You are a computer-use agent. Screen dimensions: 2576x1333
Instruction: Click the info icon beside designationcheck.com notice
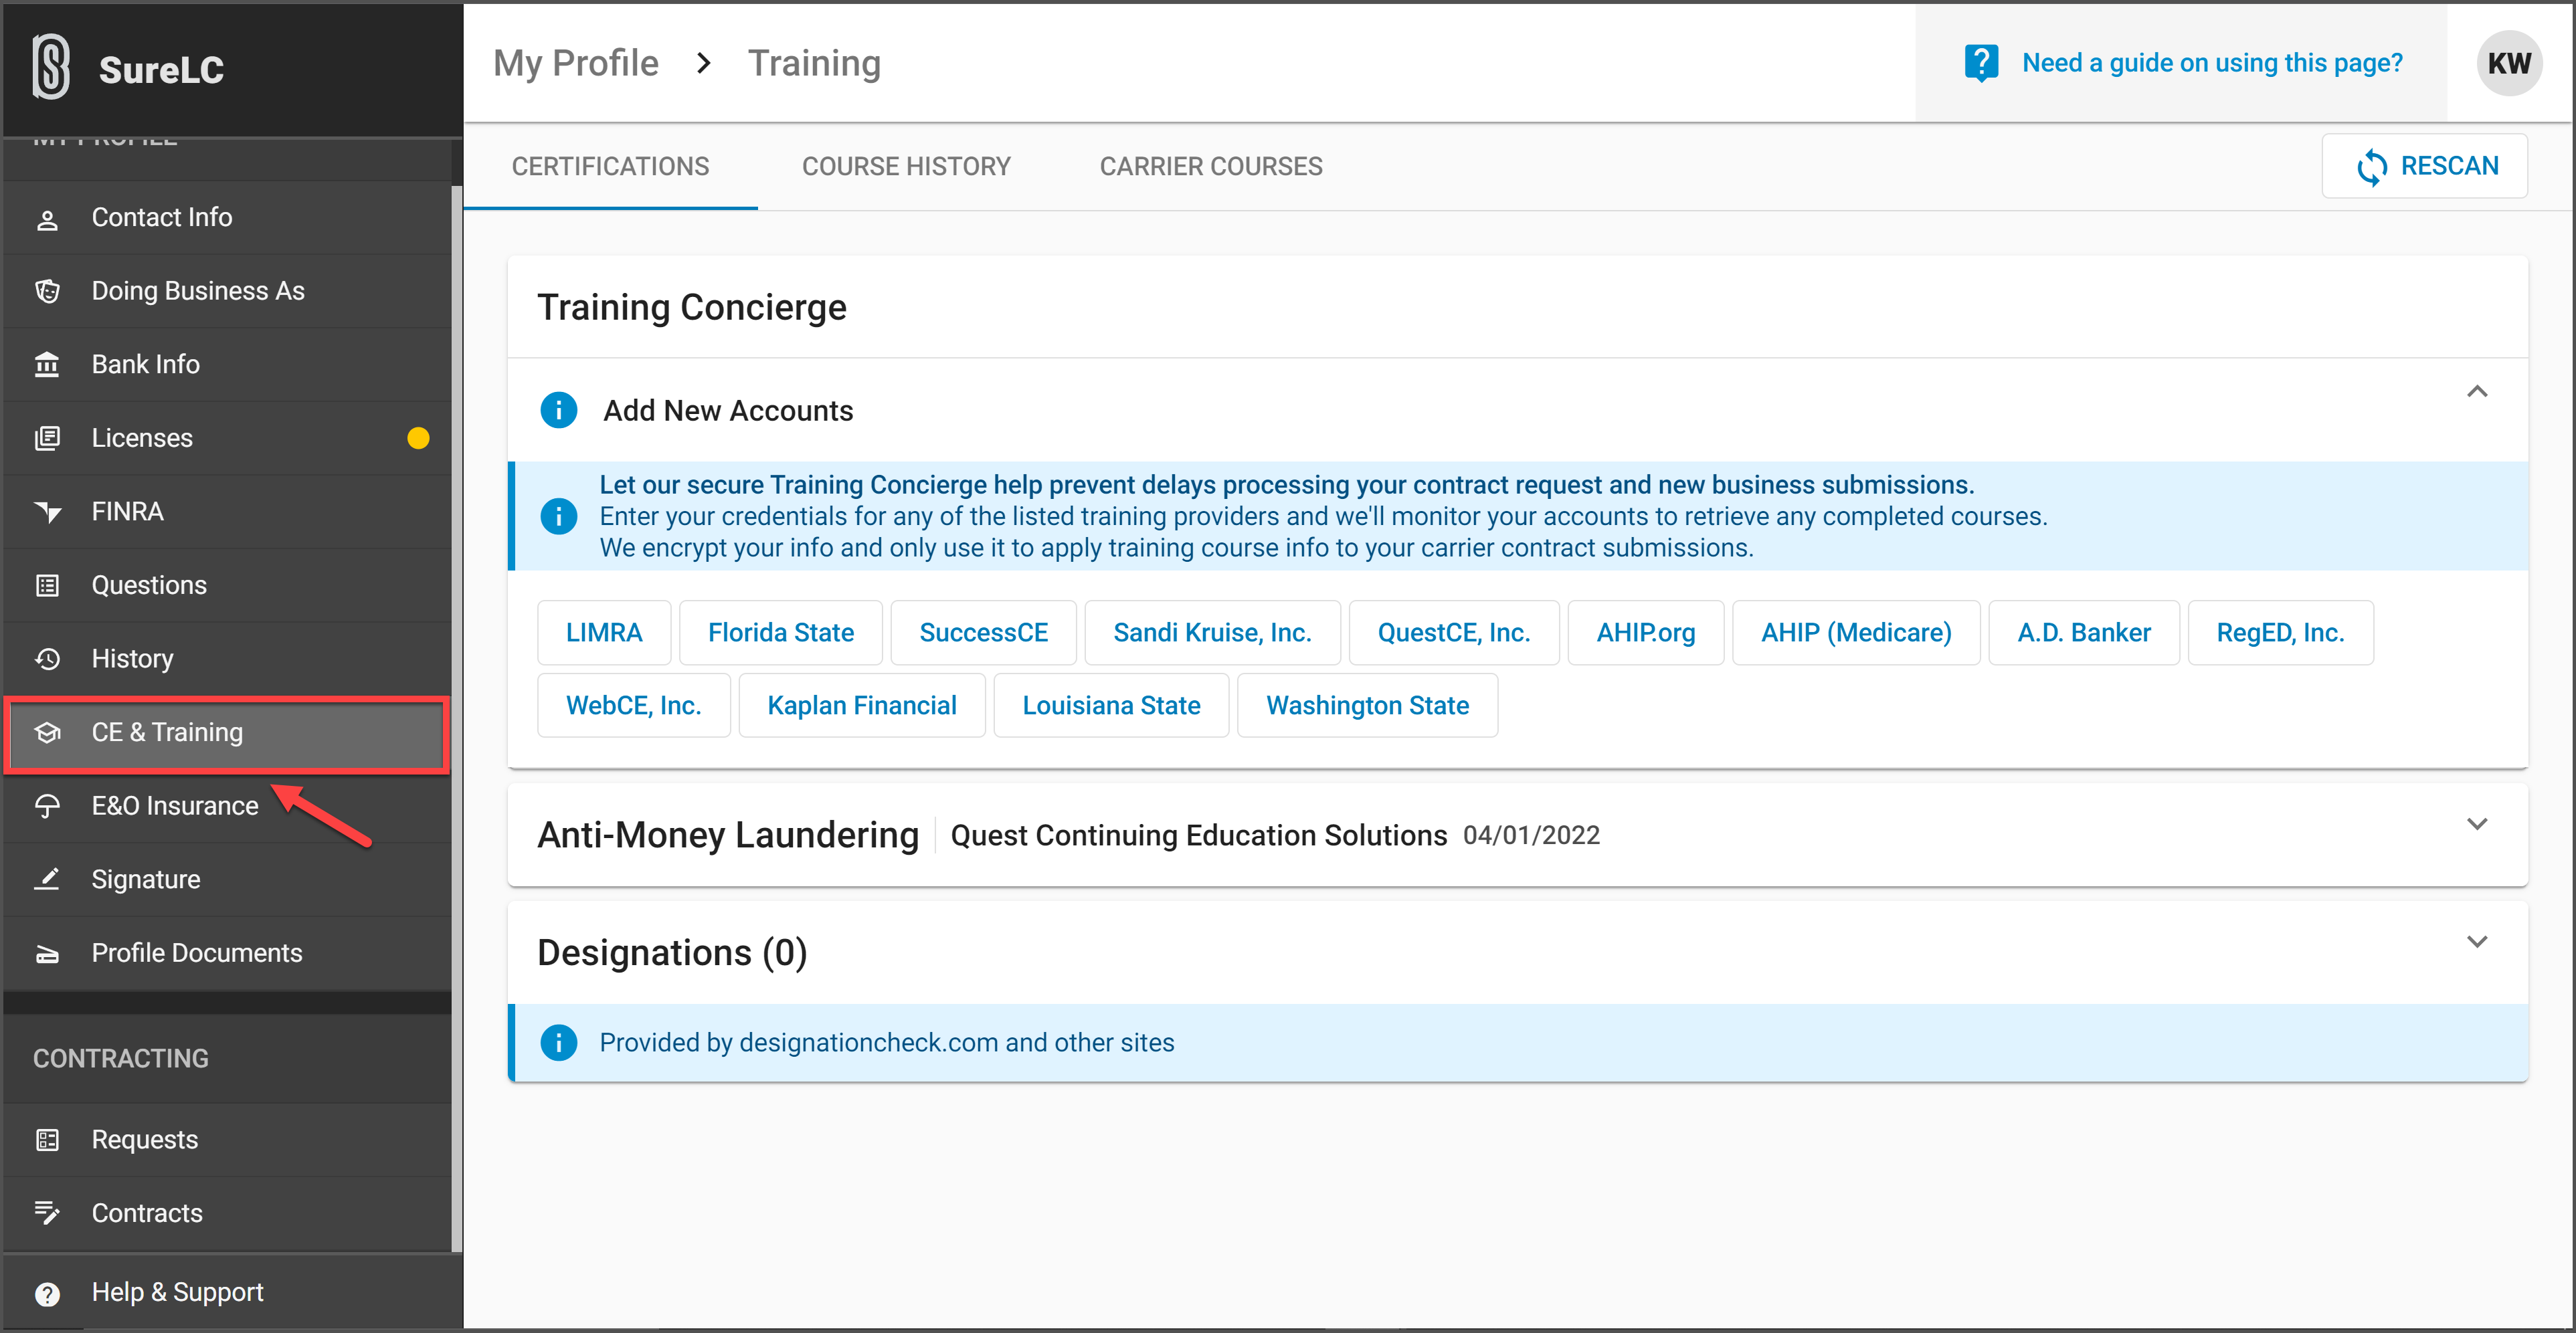(558, 1042)
